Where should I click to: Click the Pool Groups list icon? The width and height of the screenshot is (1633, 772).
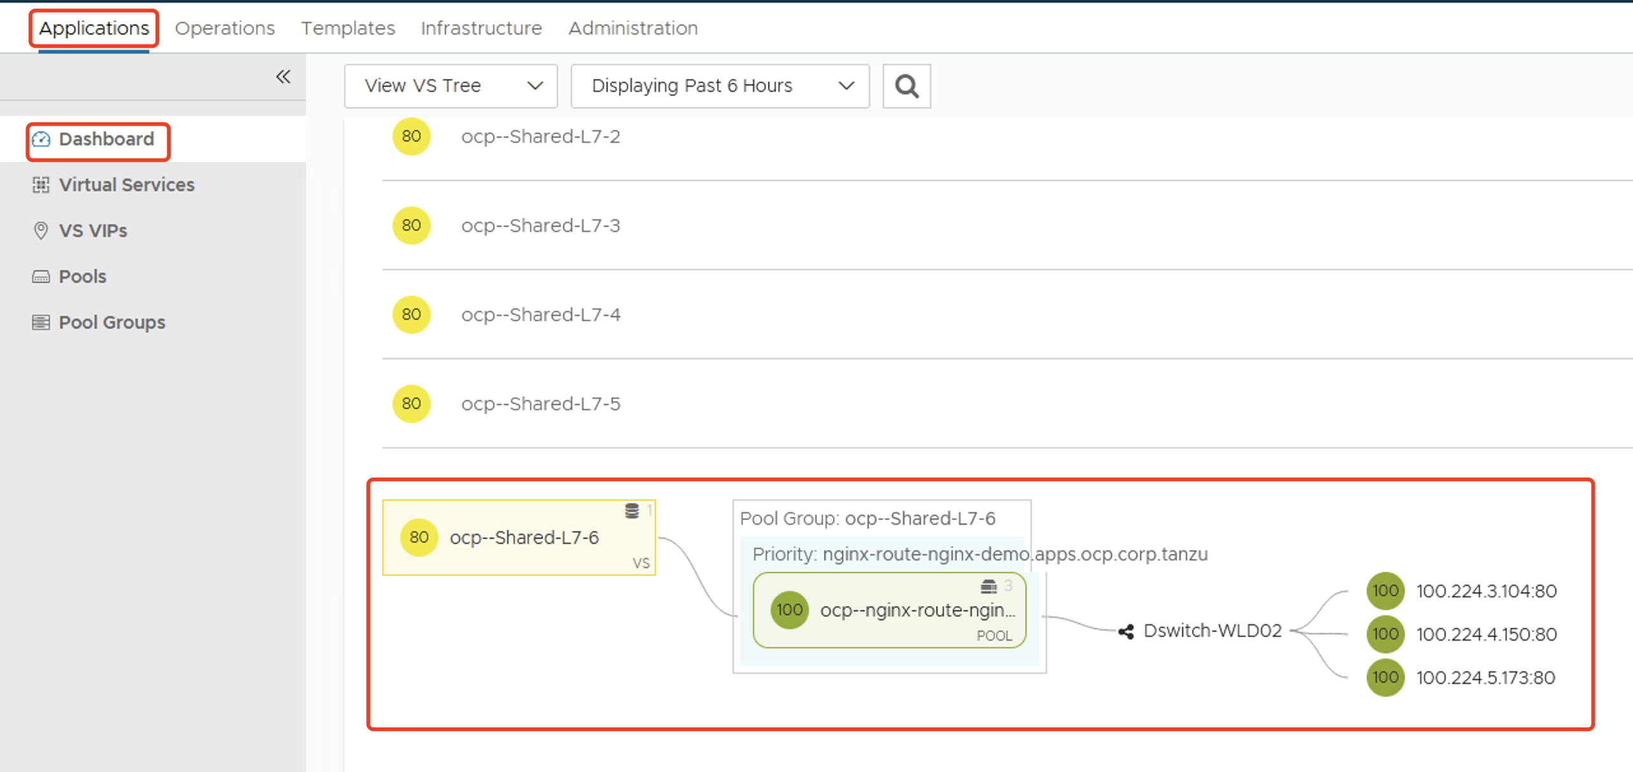pyautogui.click(x=41, y=322)
